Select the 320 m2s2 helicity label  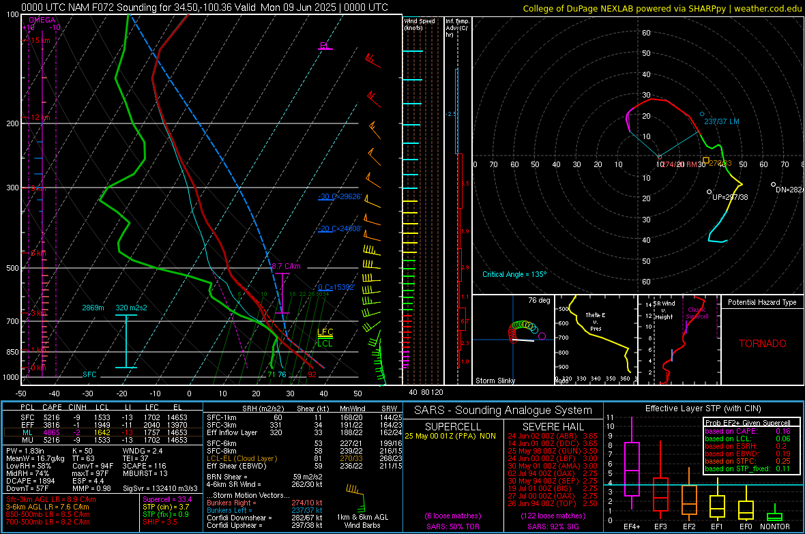[131, 308]
